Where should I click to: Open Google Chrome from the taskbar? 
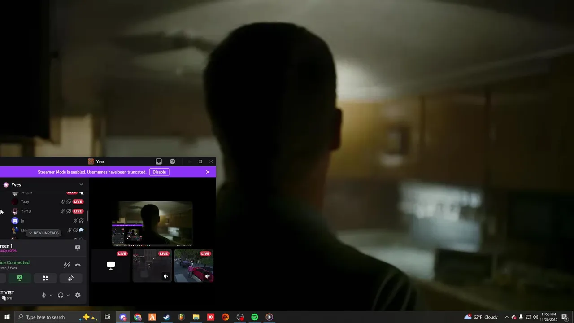[x=138, y=317]
